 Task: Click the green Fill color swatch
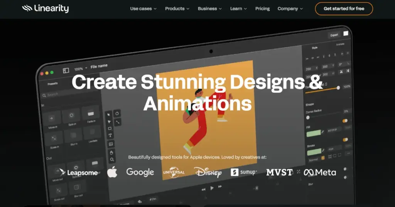pyautogui.click(x=314, y=133)
